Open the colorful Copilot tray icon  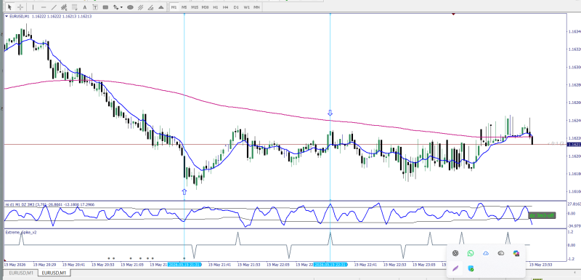coord(516,253)
